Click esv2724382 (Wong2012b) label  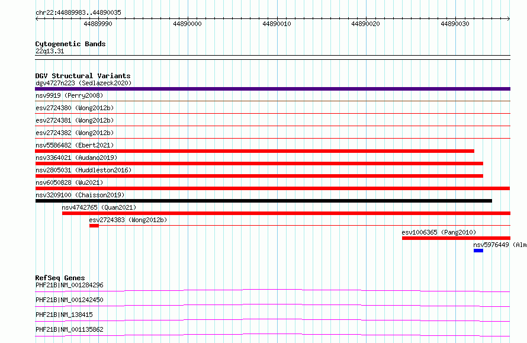click(75, 133)
